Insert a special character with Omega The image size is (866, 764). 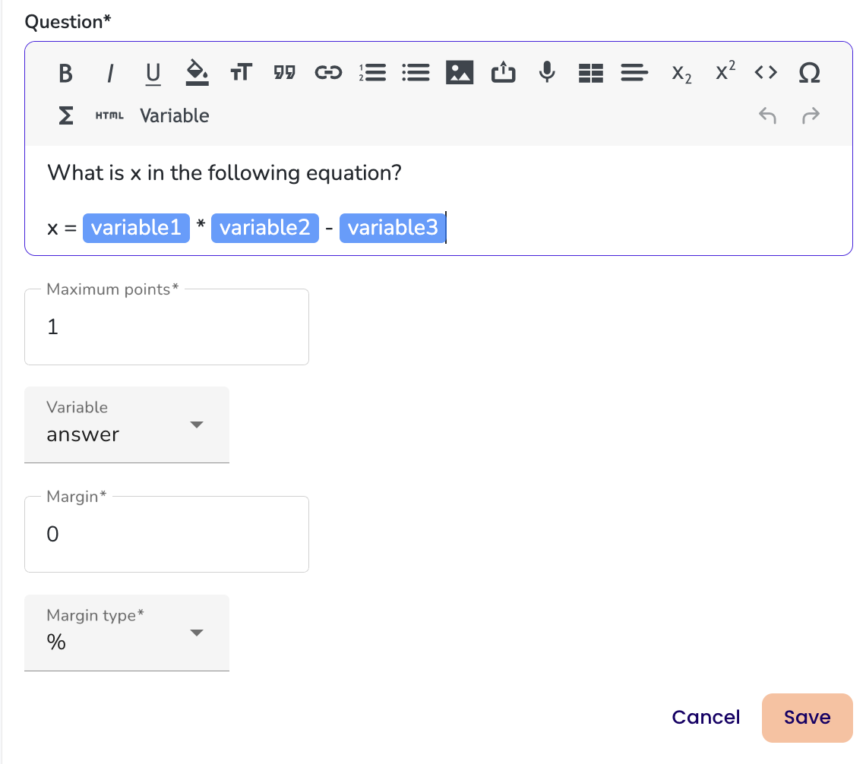point(810,72)
